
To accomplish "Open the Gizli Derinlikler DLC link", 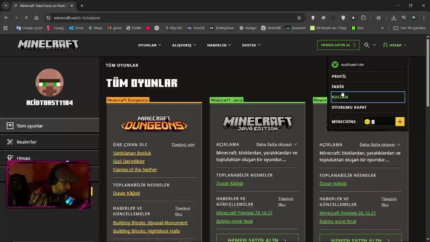I will pos(129,161).
